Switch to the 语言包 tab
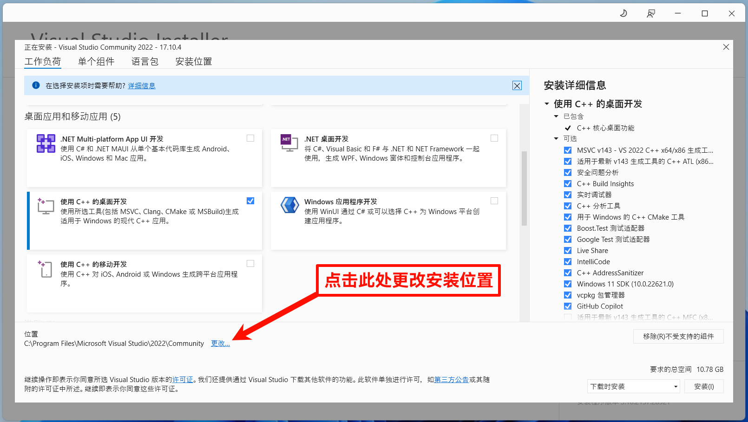The image size is (748, 422). pos(145,62)
